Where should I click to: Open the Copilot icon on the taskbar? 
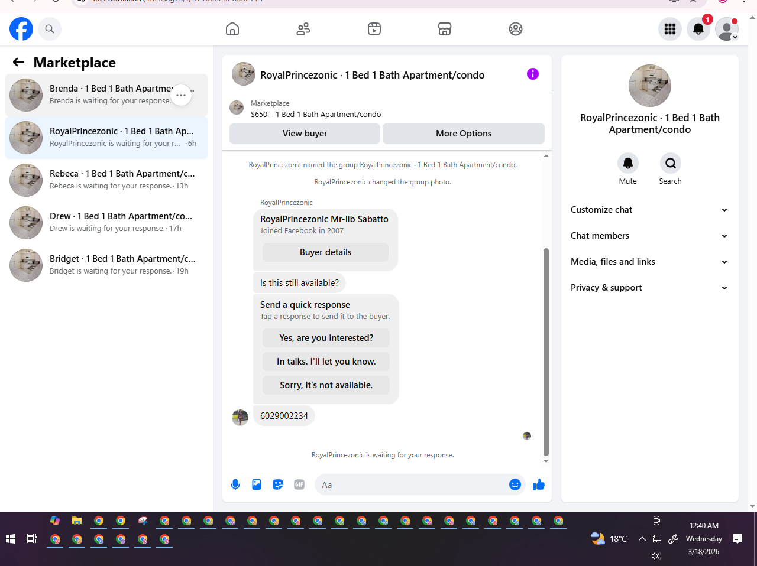(x=55, y=521)
